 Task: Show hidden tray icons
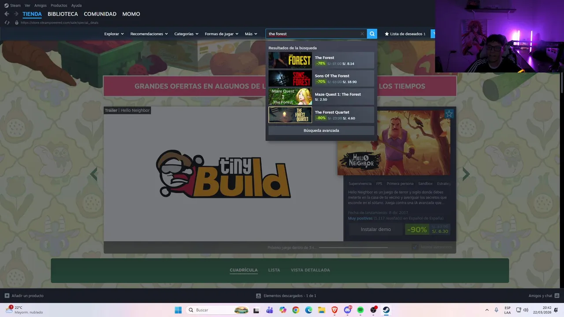[x=487, y=310]
